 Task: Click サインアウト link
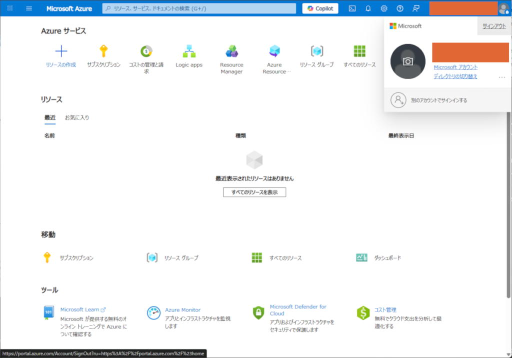(494, 26)
